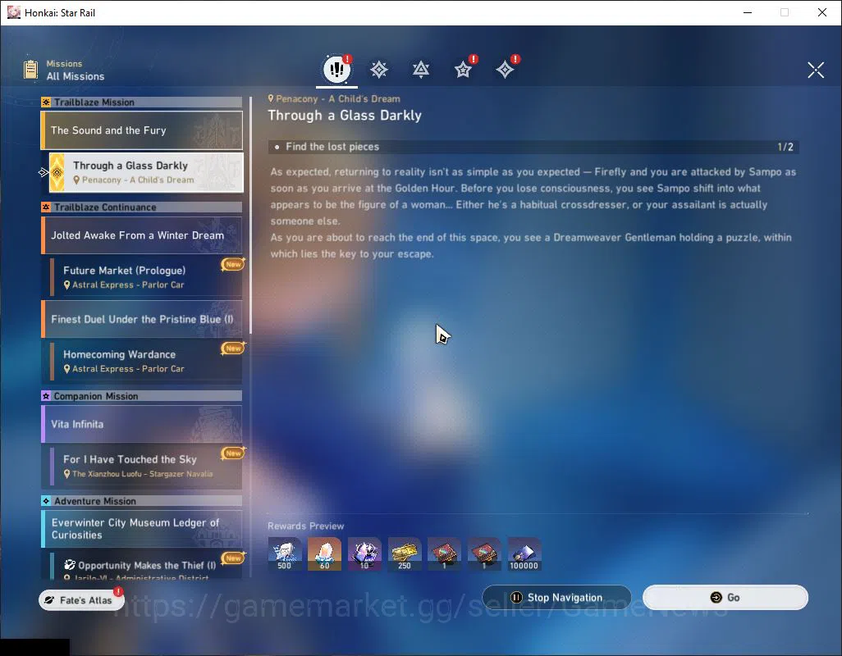842x656 pixels.
Task: Select Through a Glass Darkly mission
Action: [146, 172]
